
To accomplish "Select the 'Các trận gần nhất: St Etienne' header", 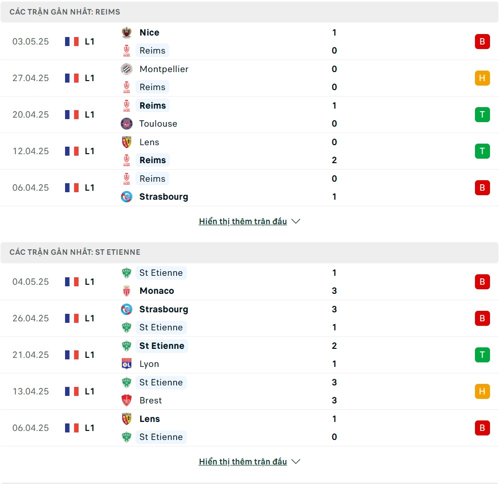I will tap(249, 252).
